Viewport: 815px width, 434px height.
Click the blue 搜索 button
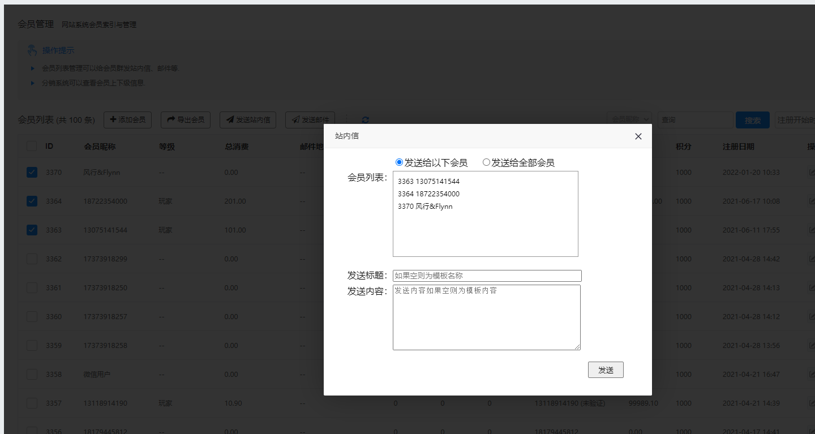coord(752,120)
